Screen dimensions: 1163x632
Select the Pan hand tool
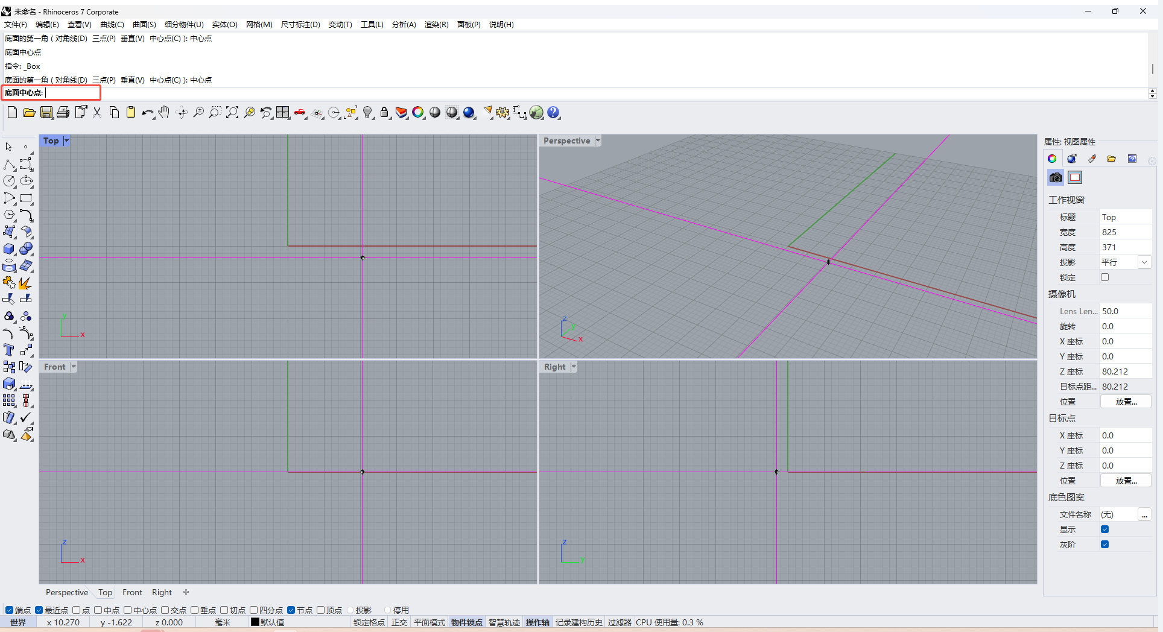tap(164, 113)
